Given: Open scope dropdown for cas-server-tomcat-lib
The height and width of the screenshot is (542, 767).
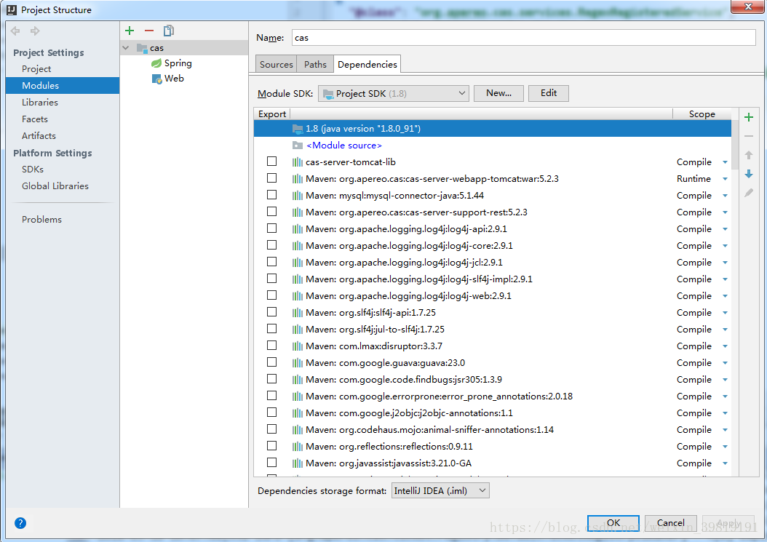Looking at the screenshot, I should pyautogui.click(x=725, y=162).
